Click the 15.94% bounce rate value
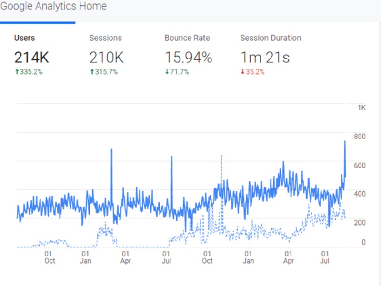Screen dimensions: 381x286 [x=188, y=58]
